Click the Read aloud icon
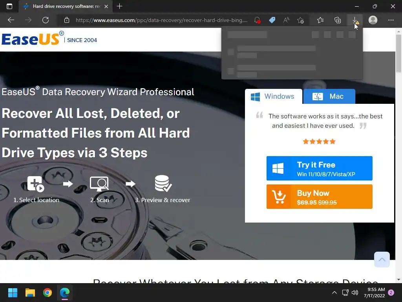Viewport: 402px width, 302px height. 286,20
